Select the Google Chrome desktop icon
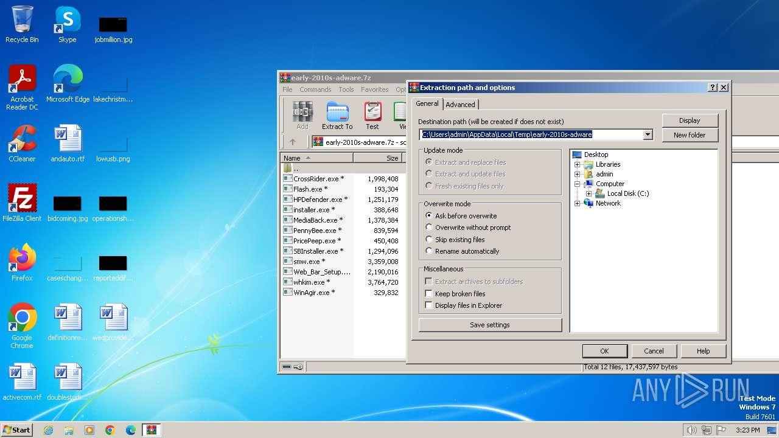 [x=22, y=326]
